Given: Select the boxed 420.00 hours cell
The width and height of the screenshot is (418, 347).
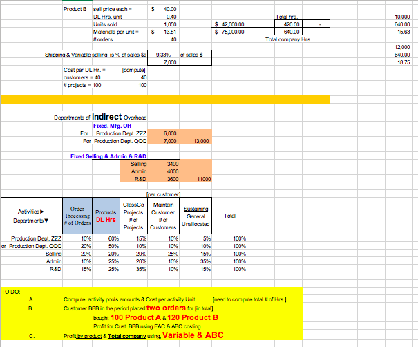Looking at the screenshot, I should click(288, 24).
